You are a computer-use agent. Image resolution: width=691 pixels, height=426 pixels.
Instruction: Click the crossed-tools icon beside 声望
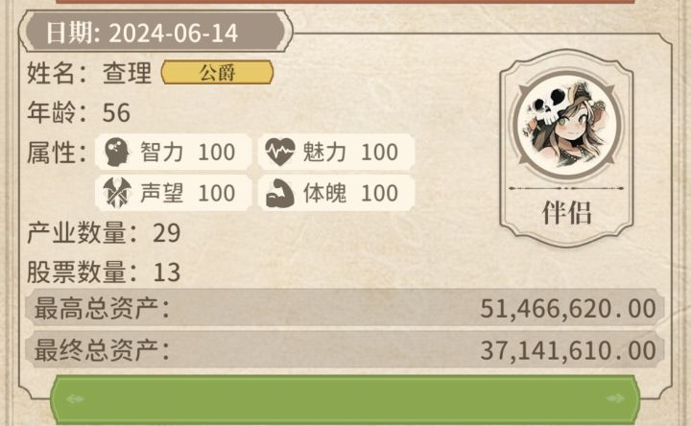[117, 193]
